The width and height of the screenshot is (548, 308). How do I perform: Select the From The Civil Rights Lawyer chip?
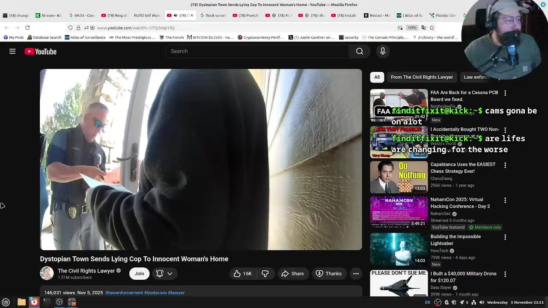pos(422,77)
